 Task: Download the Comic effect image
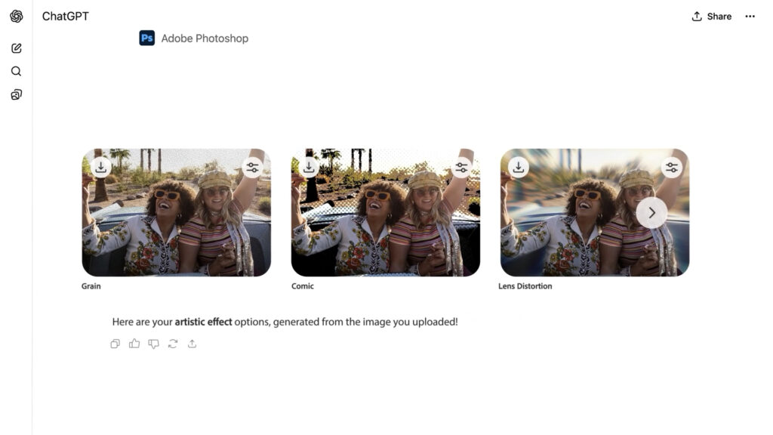[310, 167]
